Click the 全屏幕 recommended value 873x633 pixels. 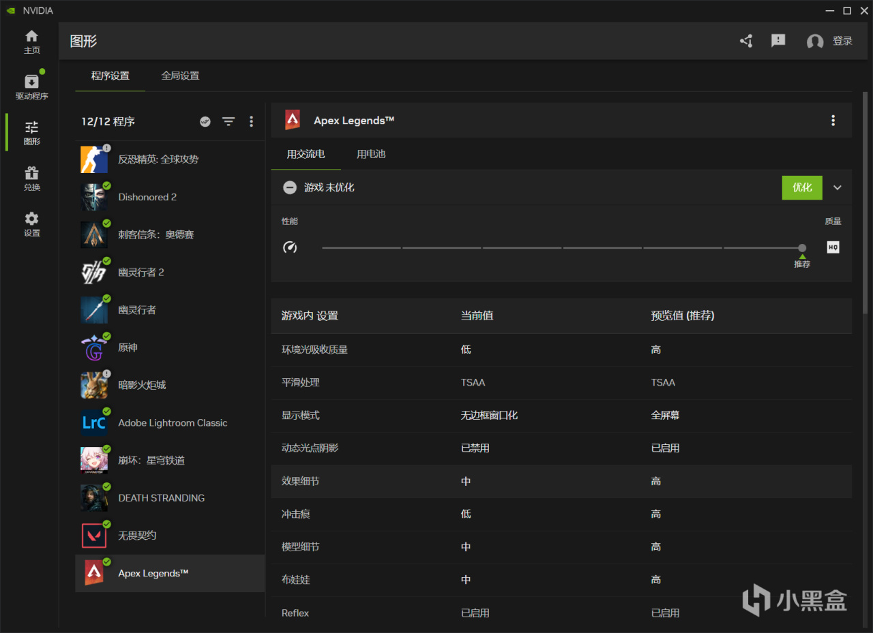[x=665, y=416]
